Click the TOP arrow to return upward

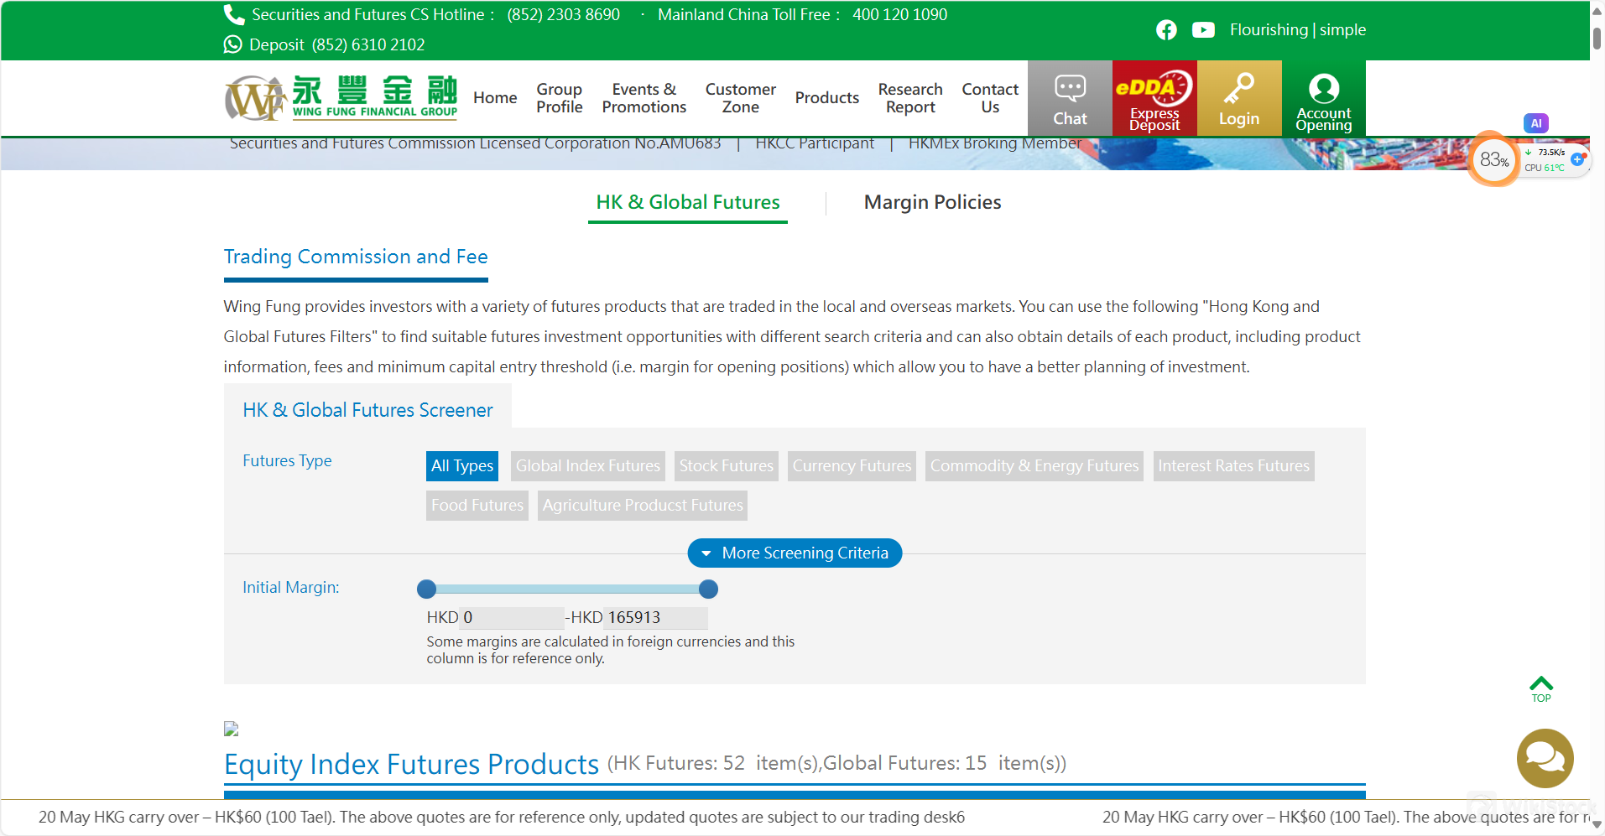pos(1541,689)
